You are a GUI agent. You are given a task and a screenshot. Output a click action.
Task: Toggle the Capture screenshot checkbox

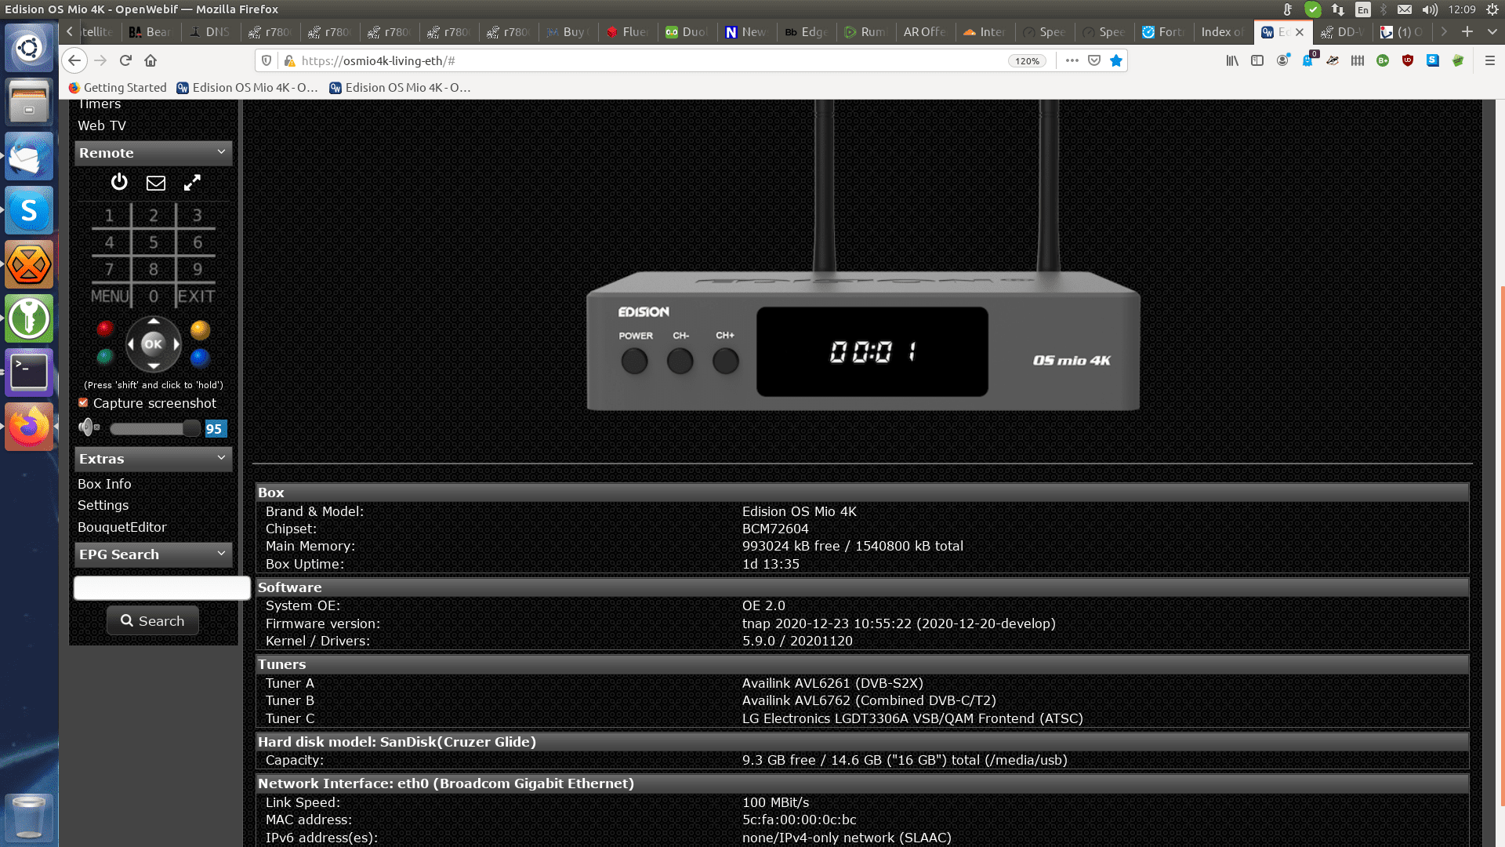(x=83, y=403)
